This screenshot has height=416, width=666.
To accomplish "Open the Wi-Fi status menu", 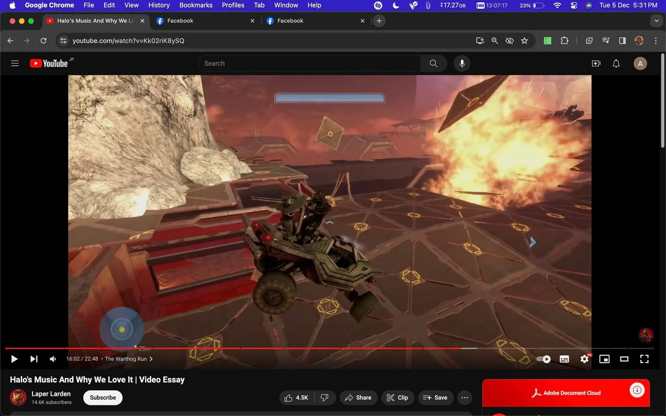I will coord(557,5).
